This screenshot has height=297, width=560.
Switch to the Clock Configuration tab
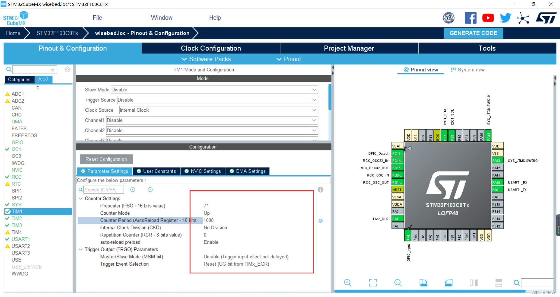pyautogui.click(x=211, y=48)
